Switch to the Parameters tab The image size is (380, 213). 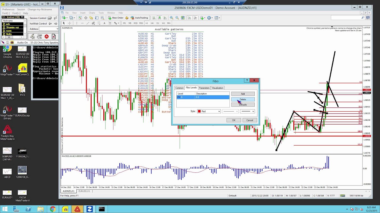(x=204, y=88)
